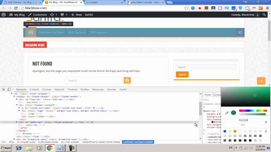Bookmark this page with the star
The width and height of the screenshot is (271, 152).
point(186,8)
